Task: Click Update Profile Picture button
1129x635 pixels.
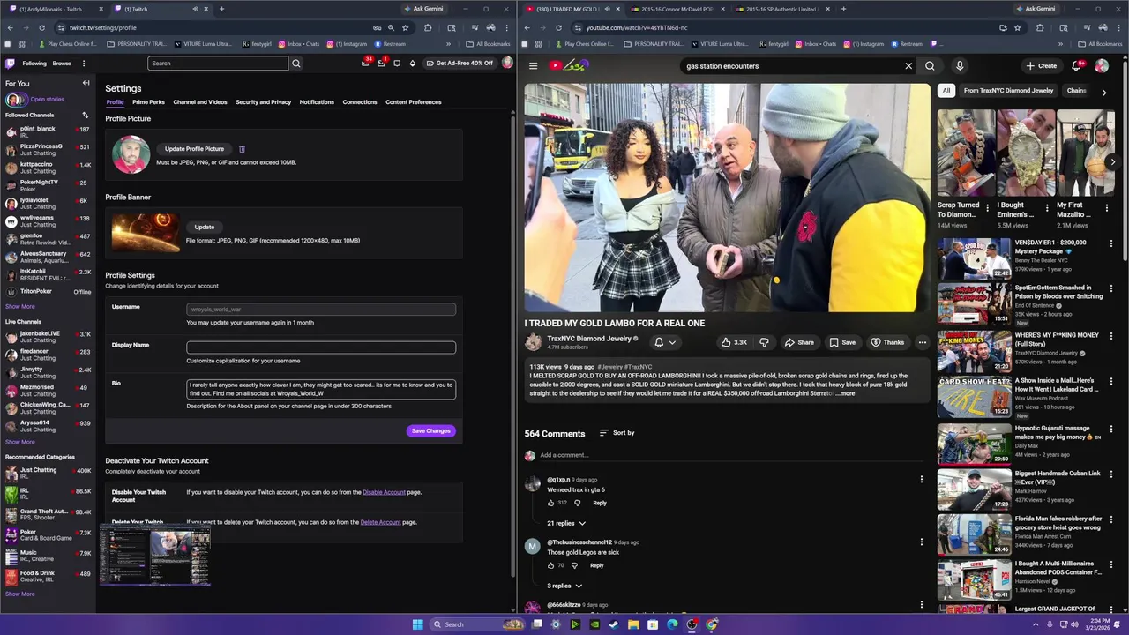Action: coord(194,149)
